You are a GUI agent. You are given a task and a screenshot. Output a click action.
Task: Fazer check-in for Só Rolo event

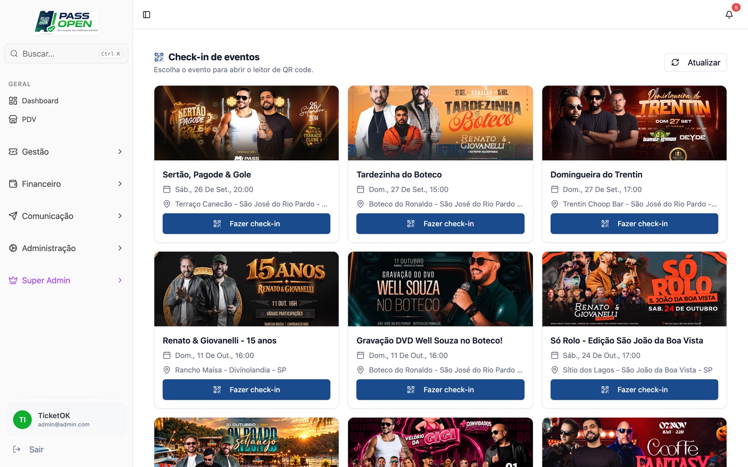[634, 389]
